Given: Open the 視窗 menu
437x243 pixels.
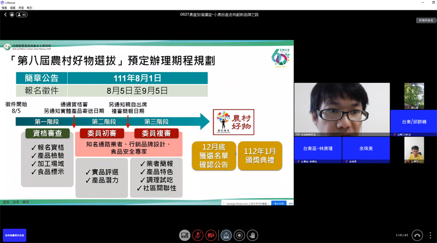Looking at the screenshot, I should coord(21,8).
